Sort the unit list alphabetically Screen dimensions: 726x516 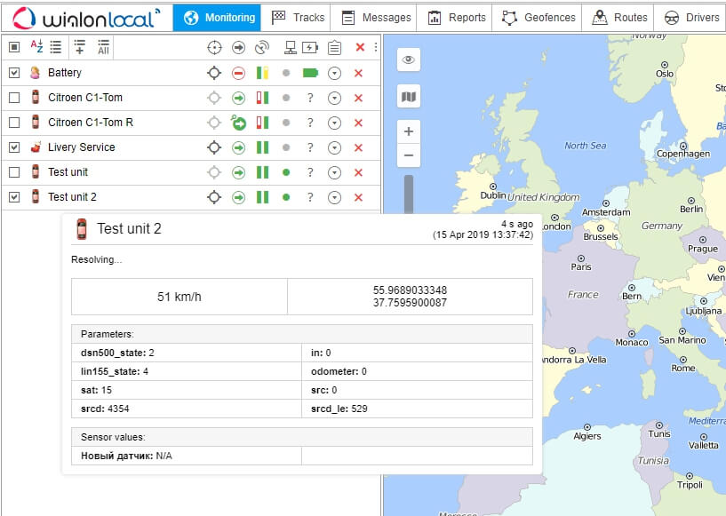(36, 47)
